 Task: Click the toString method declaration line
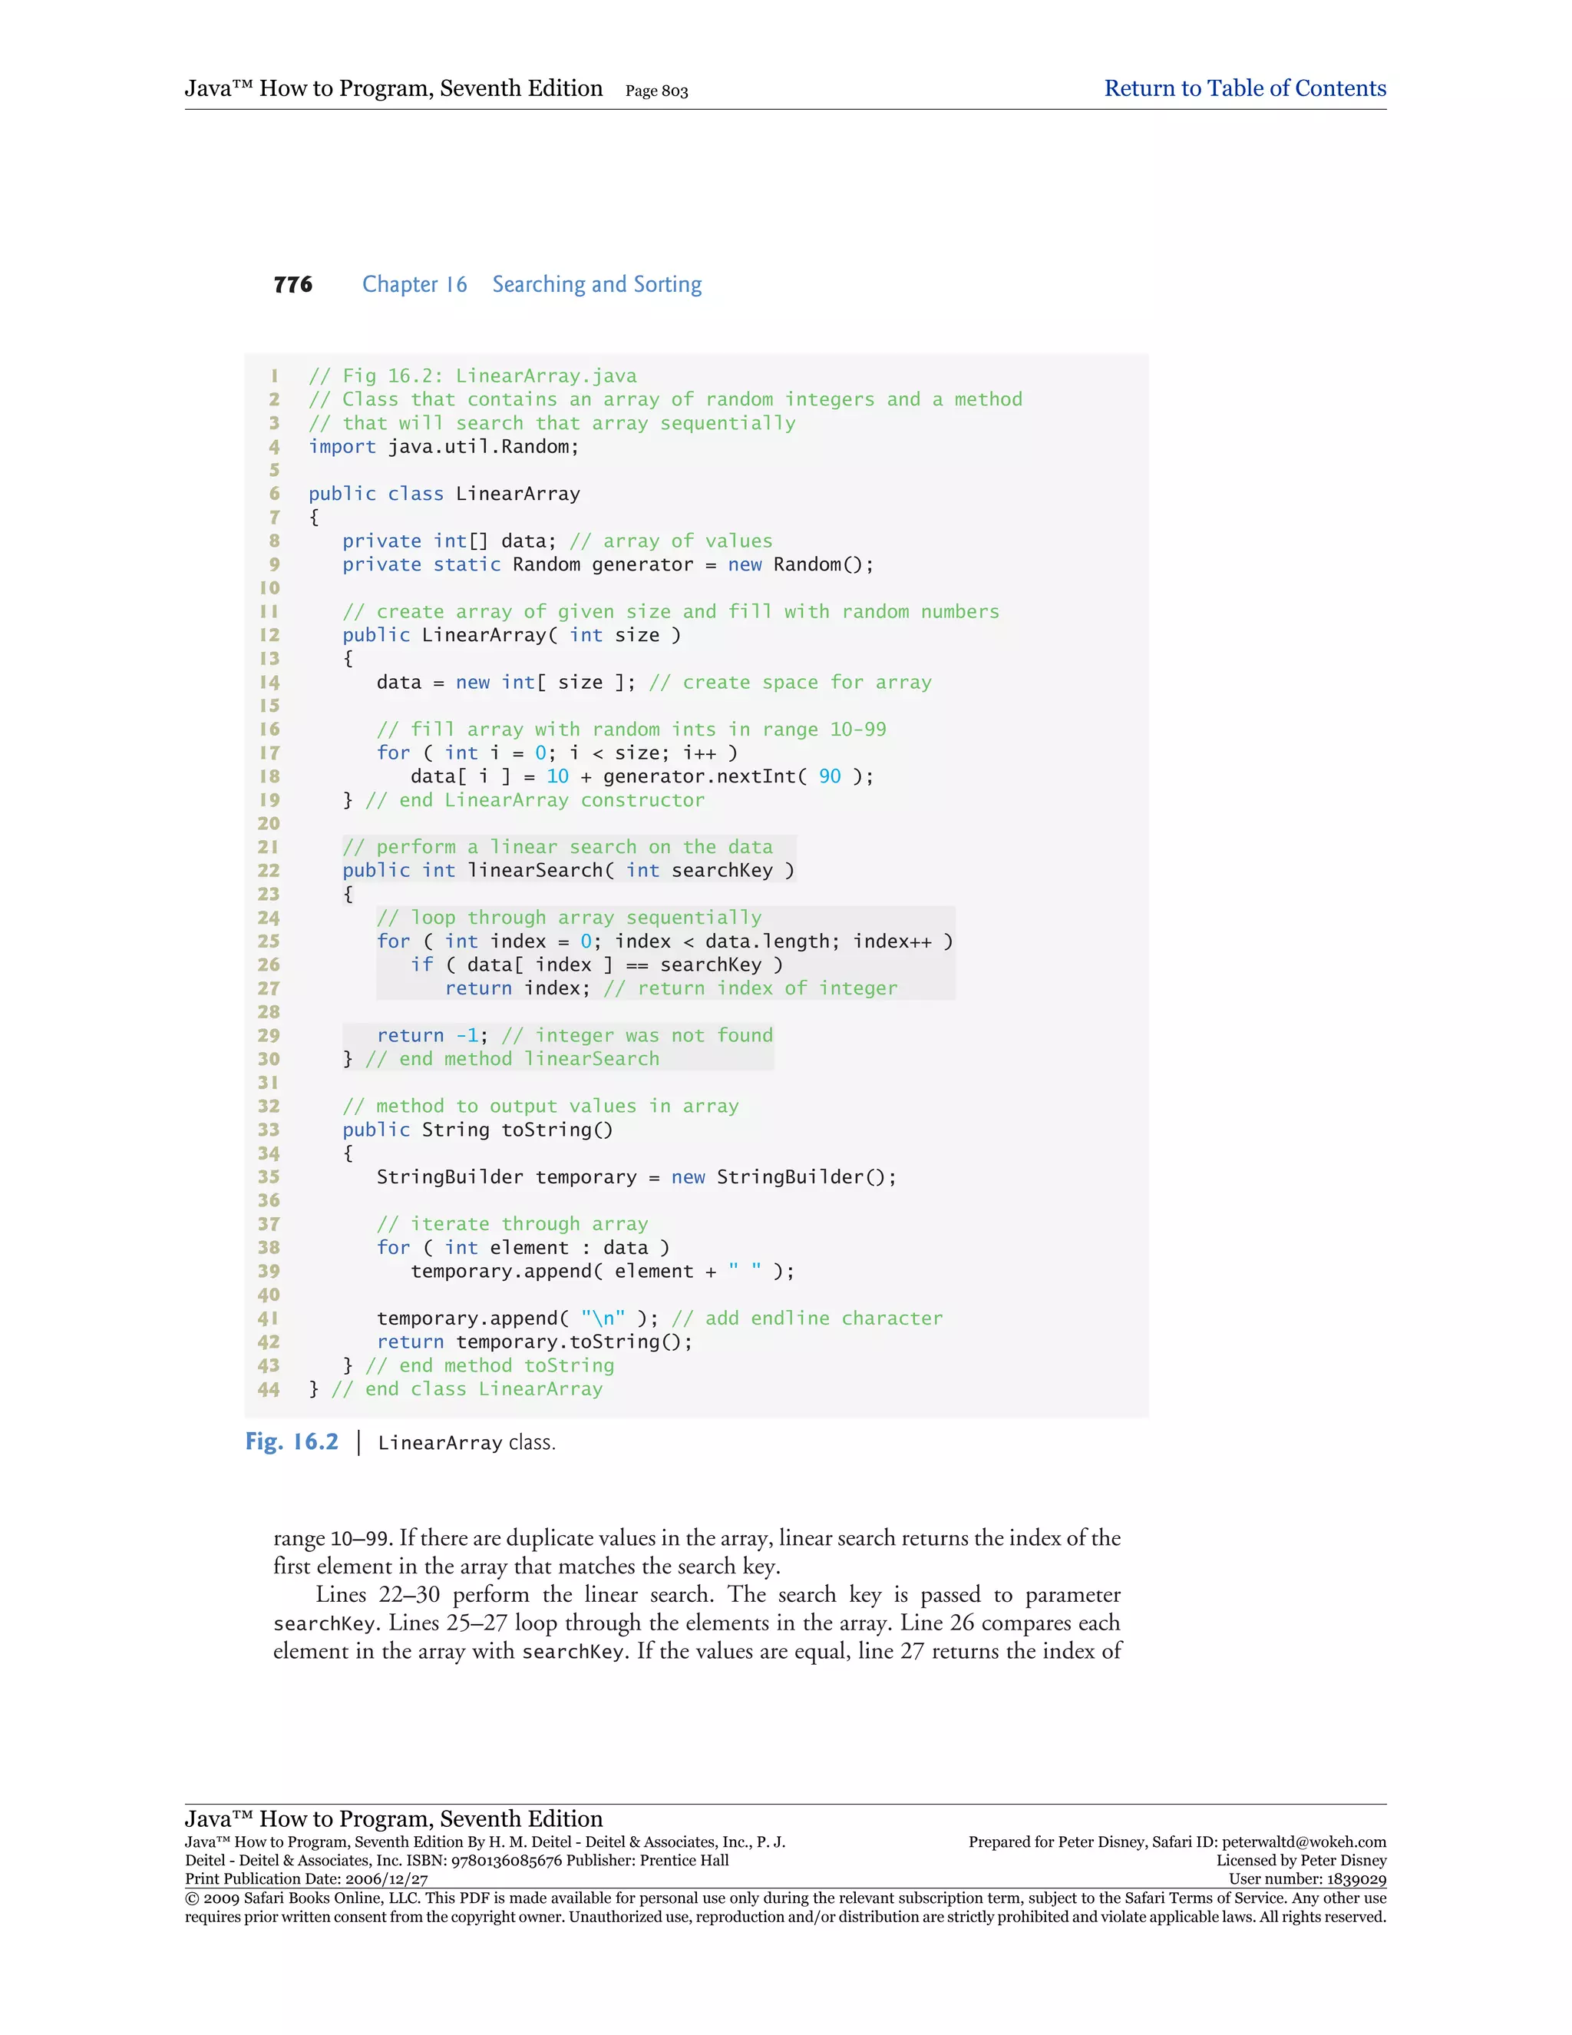coord(477,1130)
